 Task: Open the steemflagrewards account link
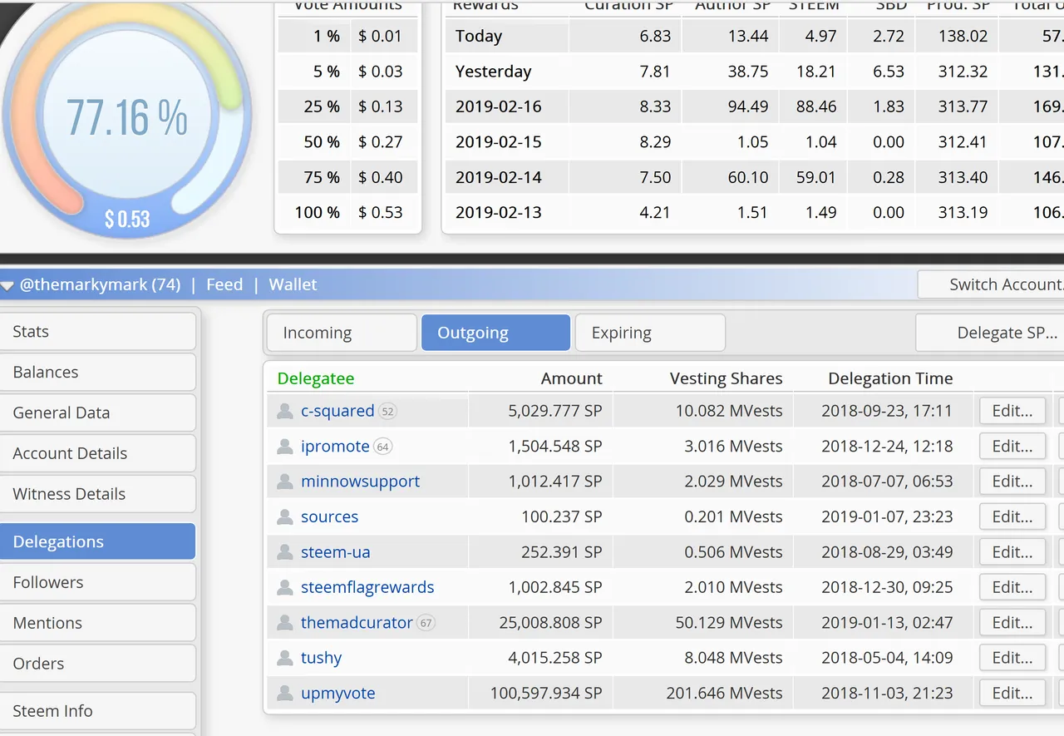coord(367,588)
